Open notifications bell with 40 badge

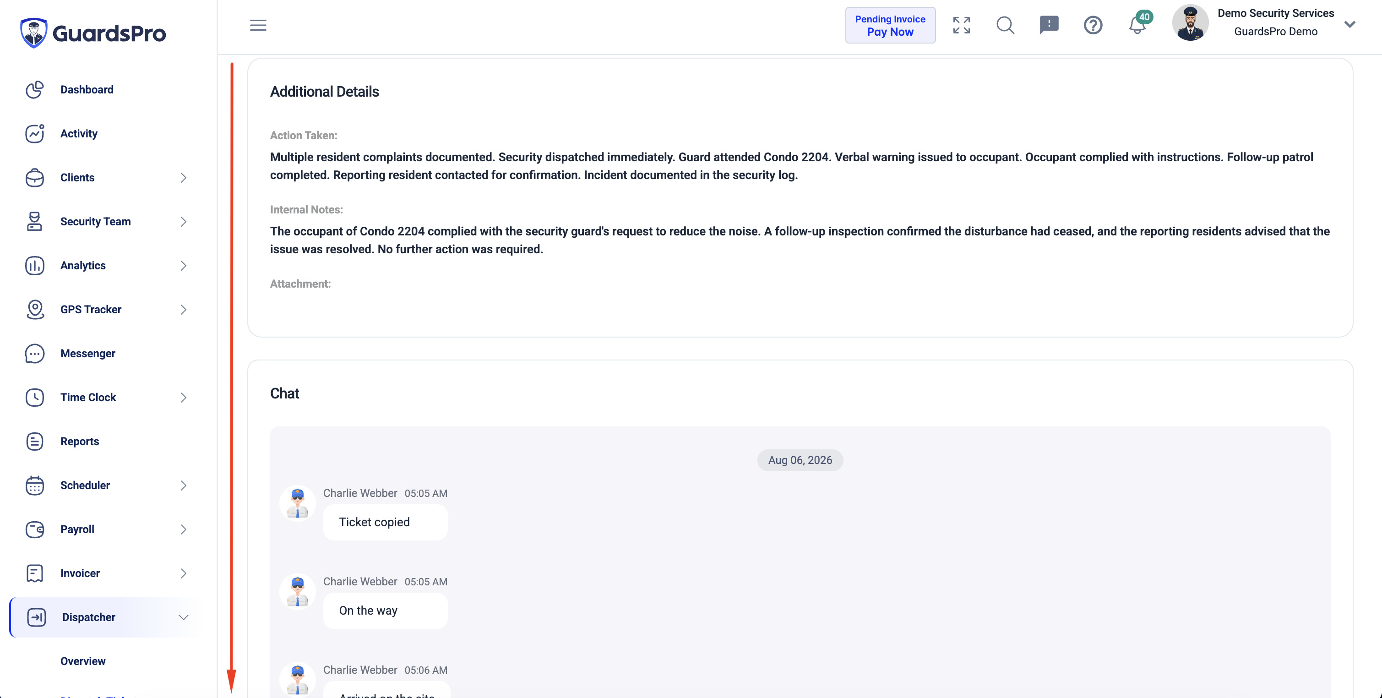point(1138,24)
